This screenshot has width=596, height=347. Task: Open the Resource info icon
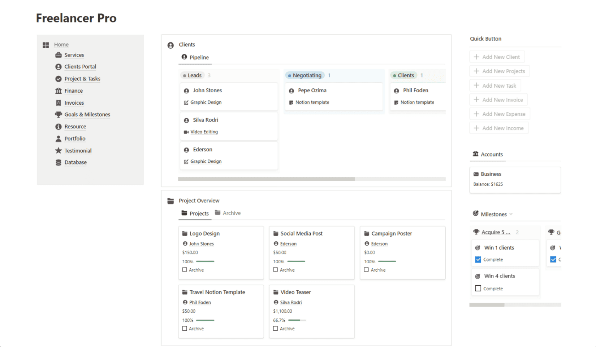point(58,127)
